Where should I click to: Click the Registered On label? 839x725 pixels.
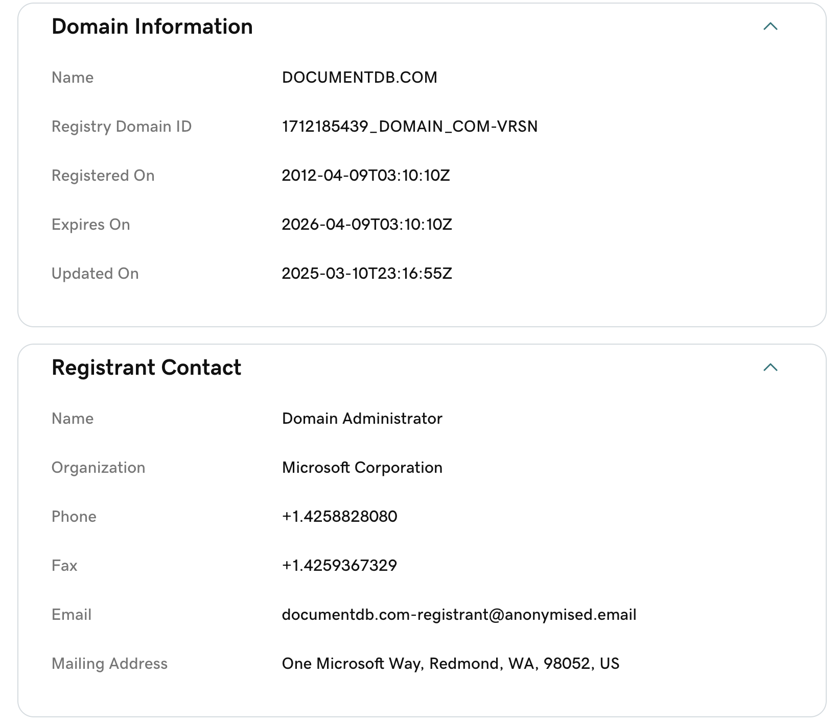point(103,176)
